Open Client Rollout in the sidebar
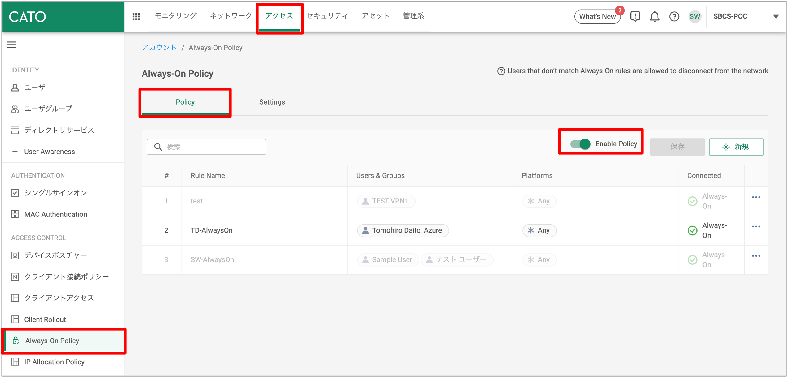The height and width of the screenshot is (377, 788). [63, 319]
